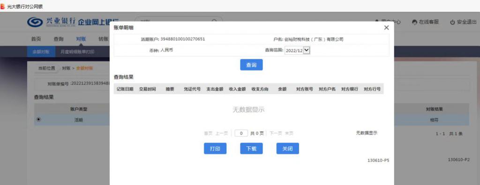
Task: Go to 上一页 in pagination
Action: click(x=222, y=134)
